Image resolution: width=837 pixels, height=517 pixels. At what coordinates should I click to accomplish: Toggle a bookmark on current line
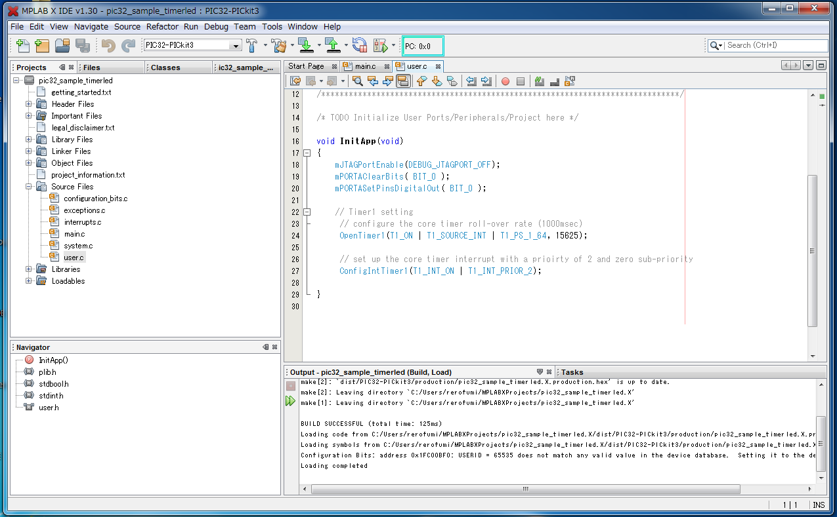(452, 81)
